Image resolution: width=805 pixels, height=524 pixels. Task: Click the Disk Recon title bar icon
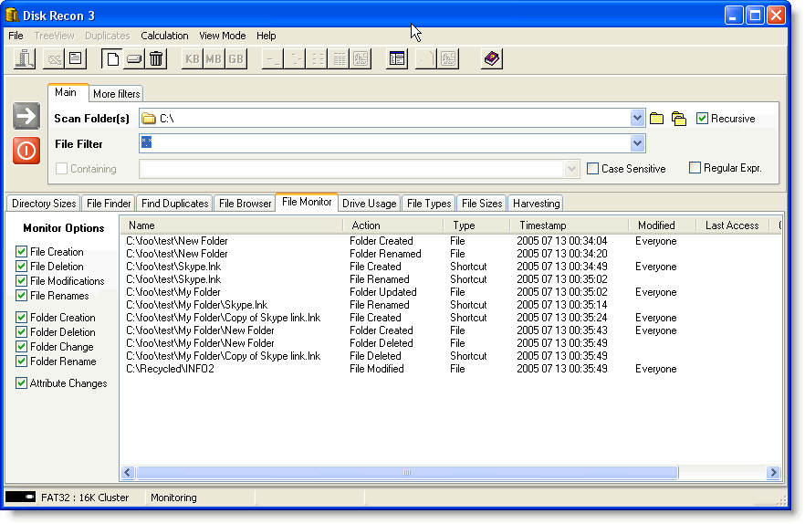(12, 15)
